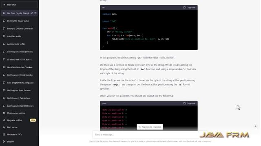Open Go Program: Insert Element chat
The width and height of the screenshot is (261, 146).
pyautogui.click(x=20, y=52)
